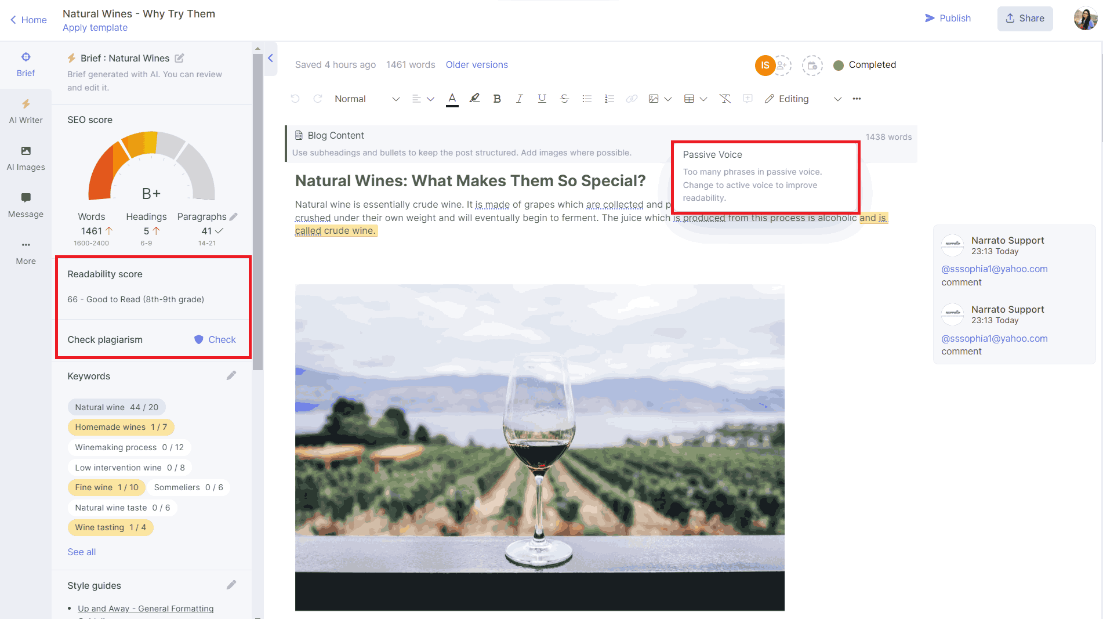Insert a bulleted list
Viewport: 1103px width, 619px height.
coord(587,99)
